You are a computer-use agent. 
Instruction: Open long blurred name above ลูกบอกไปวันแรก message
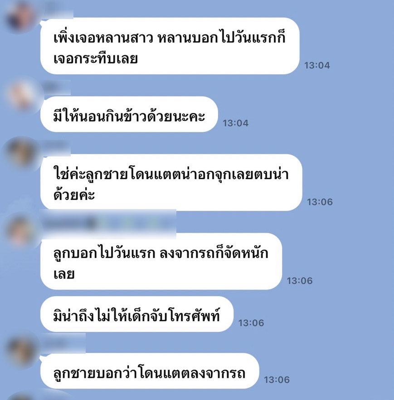click(x=108, y=224)
